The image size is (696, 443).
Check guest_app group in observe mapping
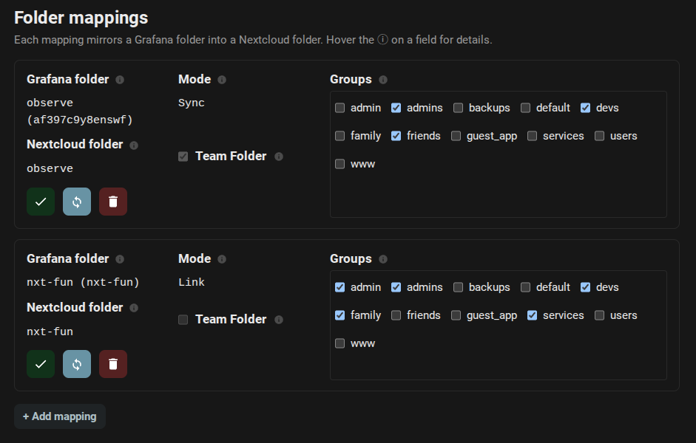click(456, 136)
